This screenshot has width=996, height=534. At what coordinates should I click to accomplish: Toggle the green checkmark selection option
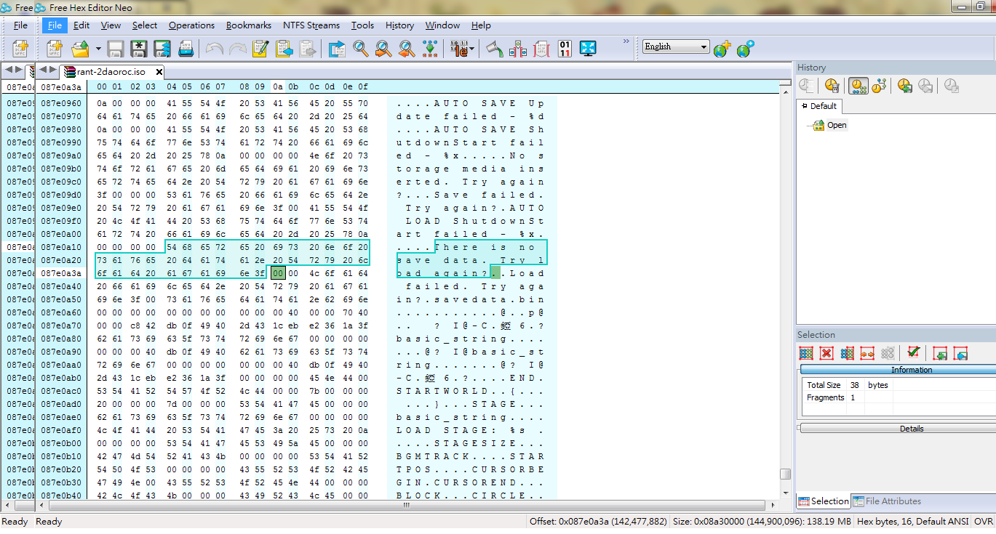(914, 353)
